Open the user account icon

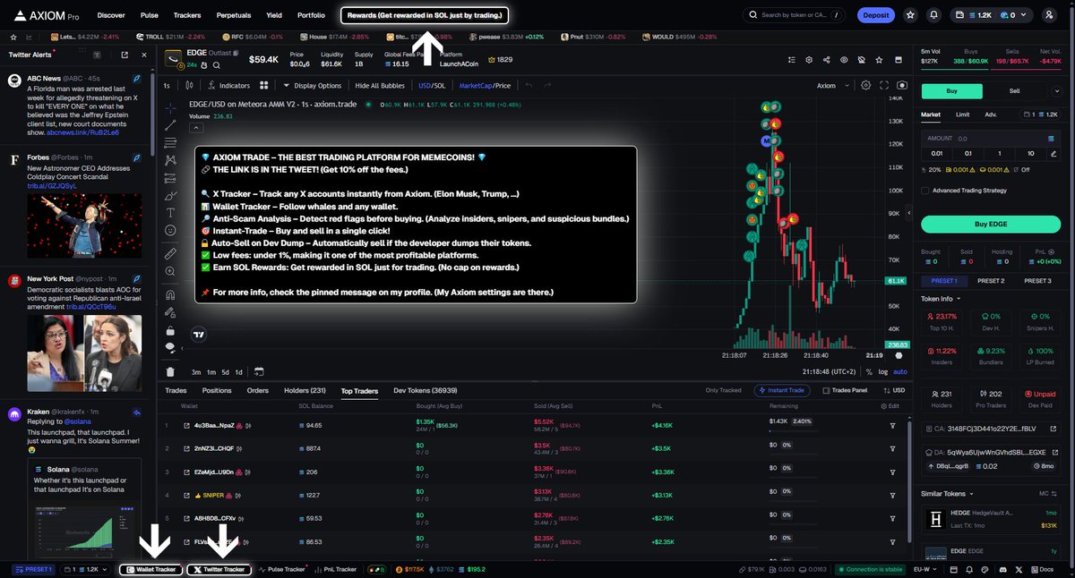tap(1049, 15)
